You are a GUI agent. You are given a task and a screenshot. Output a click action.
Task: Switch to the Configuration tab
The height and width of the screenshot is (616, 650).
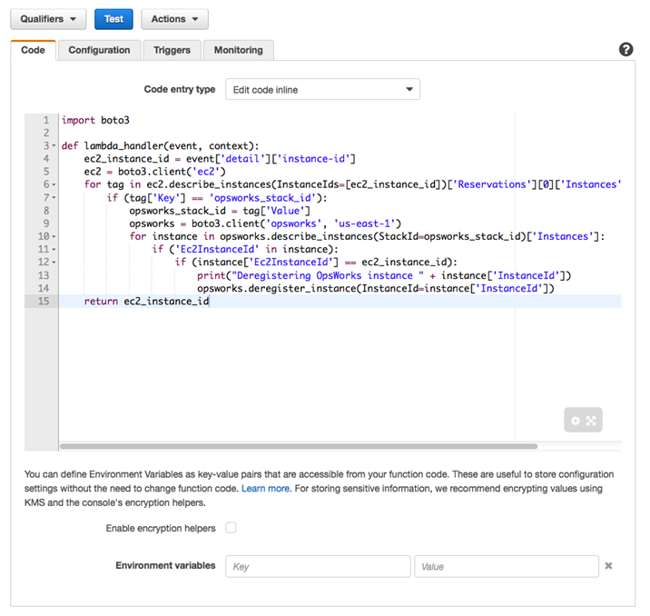point(99,50)
